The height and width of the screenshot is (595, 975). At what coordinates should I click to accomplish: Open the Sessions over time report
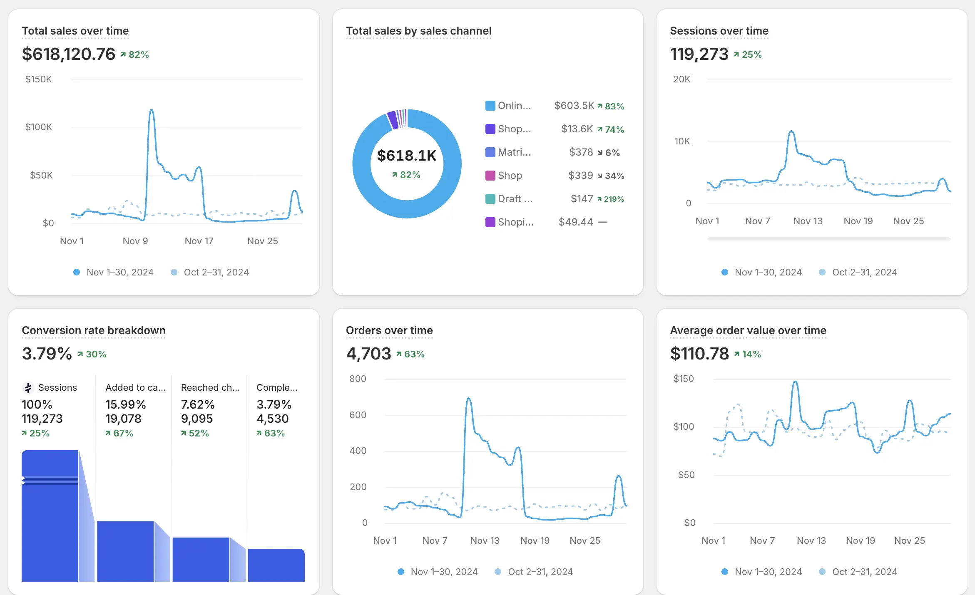(x=719, y=31)
